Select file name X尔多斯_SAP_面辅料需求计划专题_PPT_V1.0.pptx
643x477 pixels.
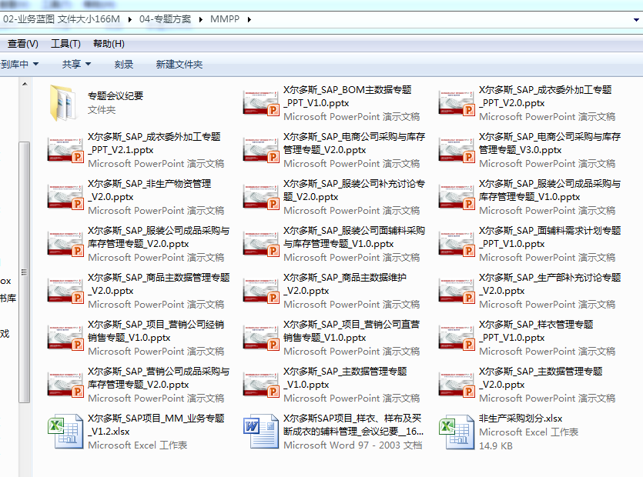[550, 237]
